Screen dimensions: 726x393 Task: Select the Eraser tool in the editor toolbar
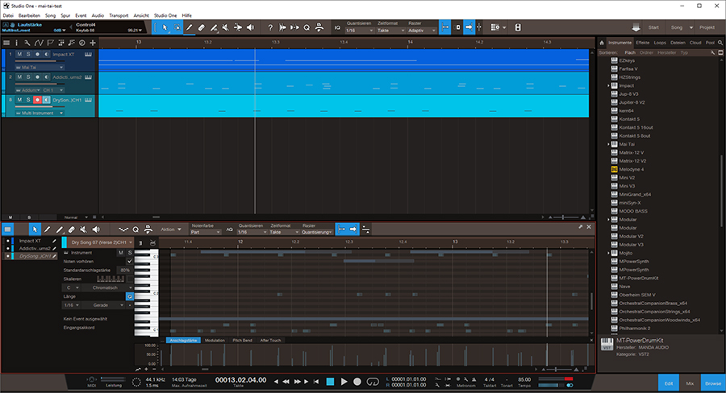71,230
